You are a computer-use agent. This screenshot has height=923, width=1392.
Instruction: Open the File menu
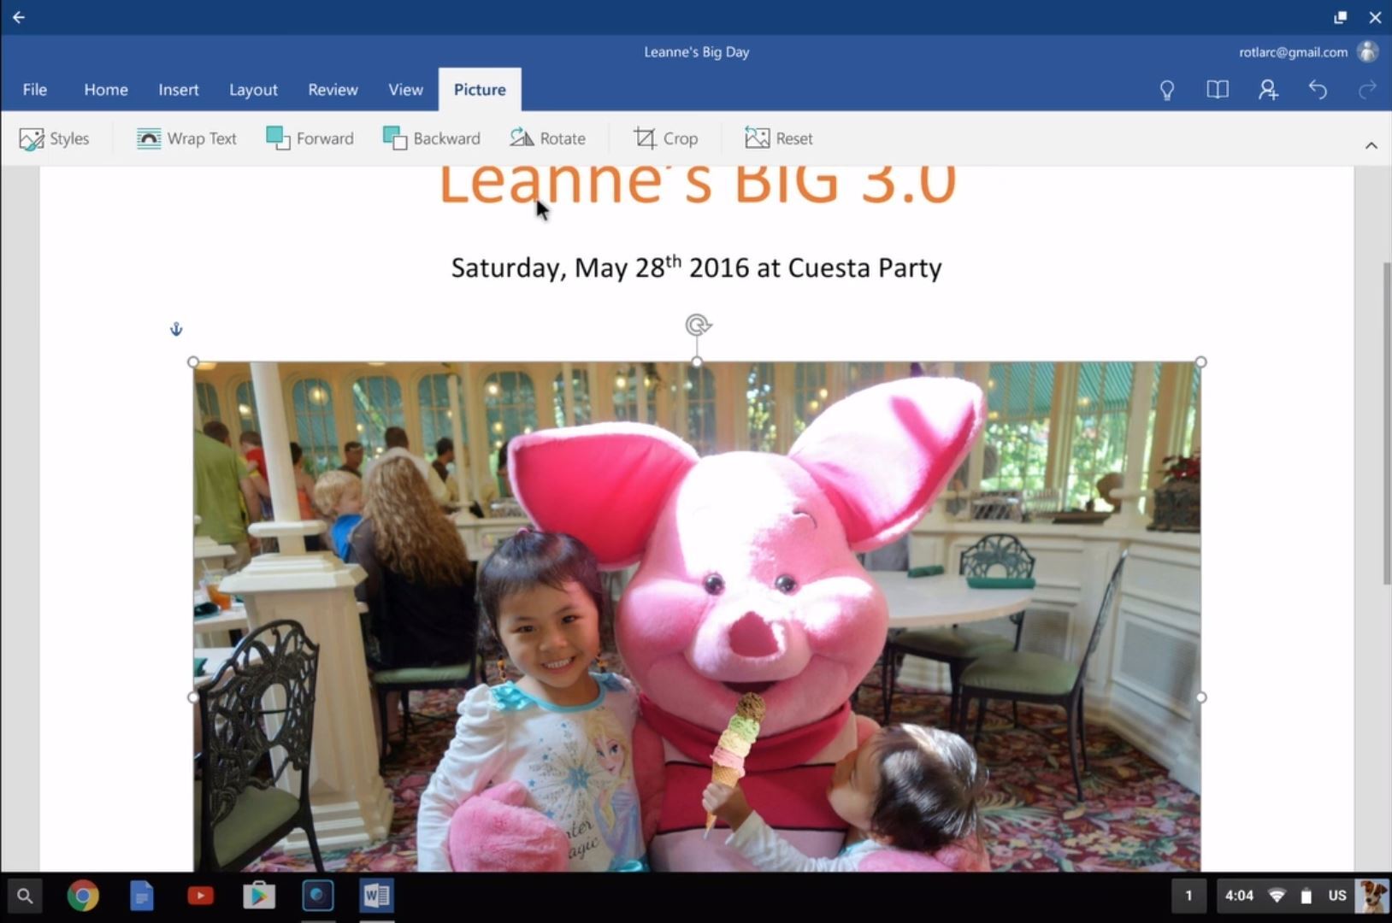[x=35, y=90]
